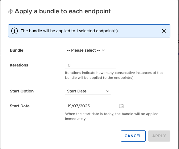This screenshot has height=149, width=179.
Task: Open the Bundle 'Please select' dropdown
Action: (86, 50)
